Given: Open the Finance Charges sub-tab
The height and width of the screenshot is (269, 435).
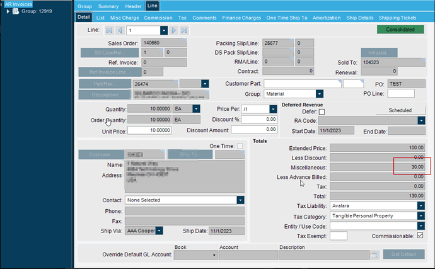Looking at the screenshot, I should (x=241, y=18).
